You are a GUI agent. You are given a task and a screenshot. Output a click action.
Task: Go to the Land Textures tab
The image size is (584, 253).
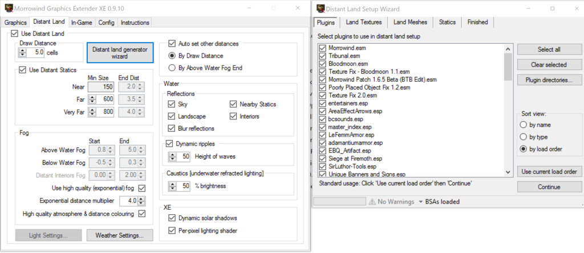[x=364, y=22]
